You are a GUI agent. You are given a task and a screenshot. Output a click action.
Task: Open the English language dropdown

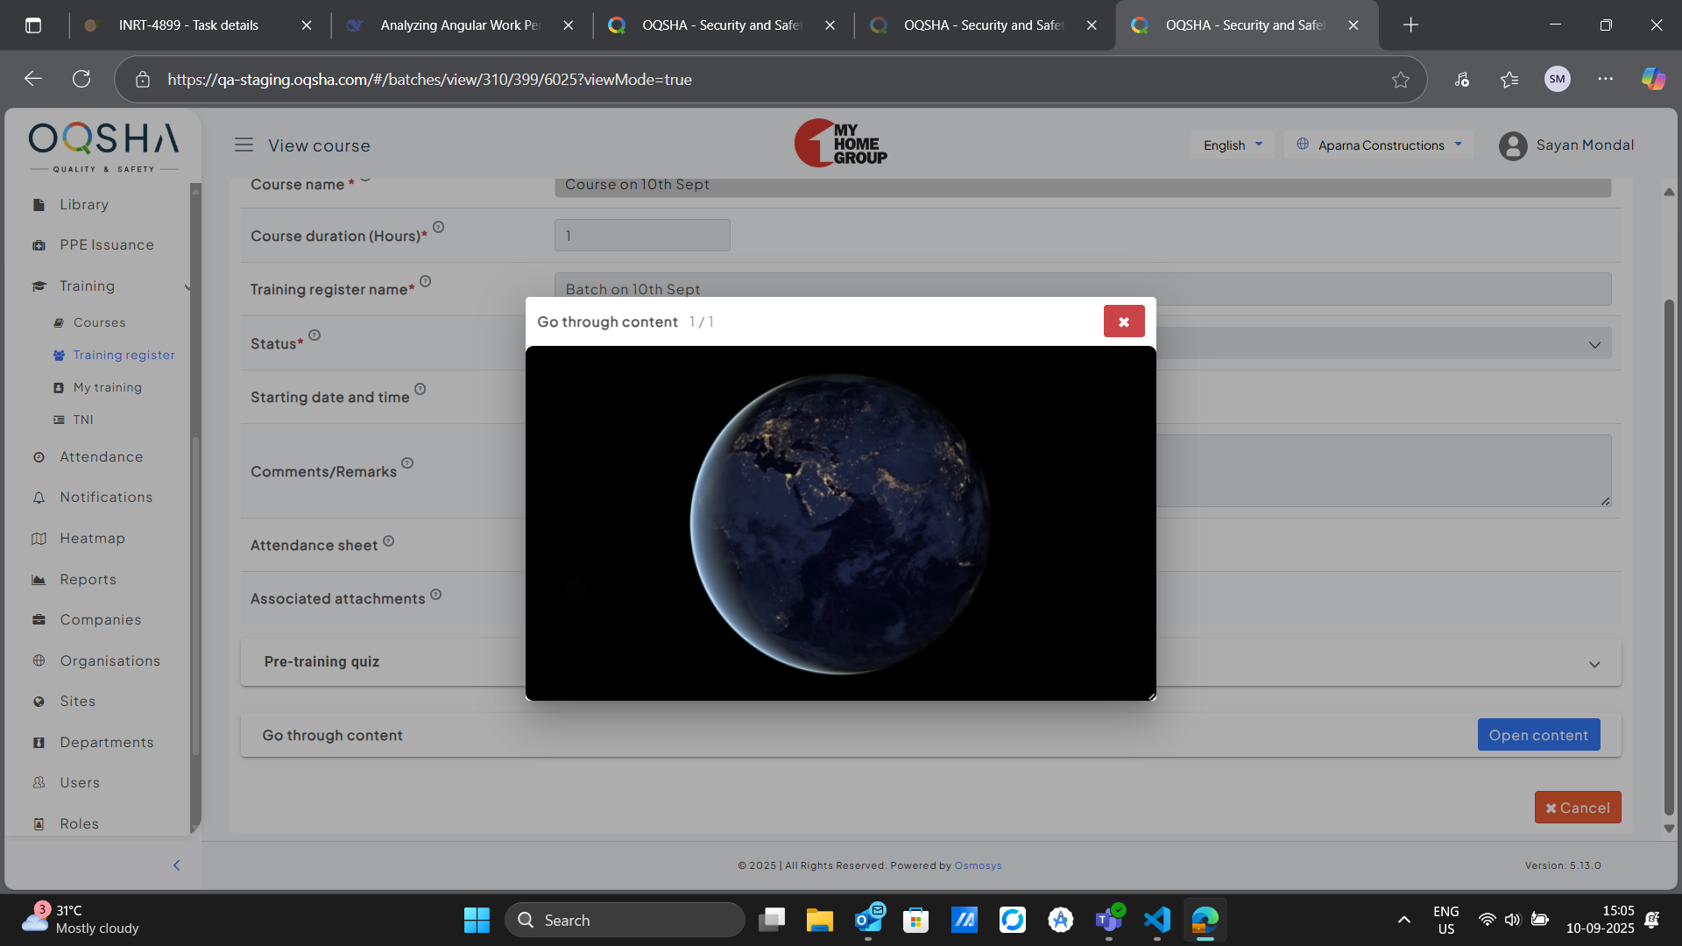(x=1232, y=145)
